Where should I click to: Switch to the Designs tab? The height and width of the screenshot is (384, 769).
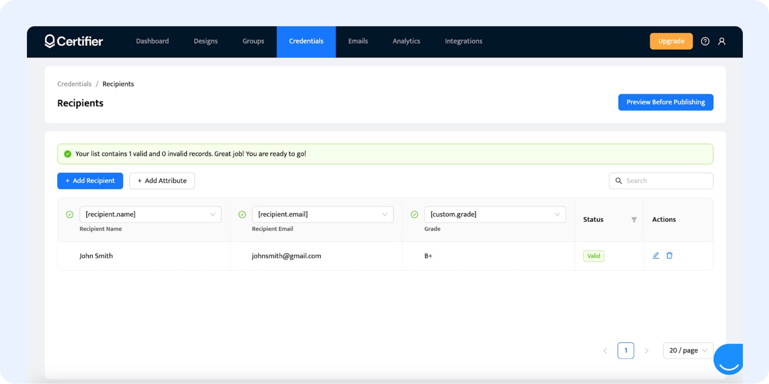point(205,41)
